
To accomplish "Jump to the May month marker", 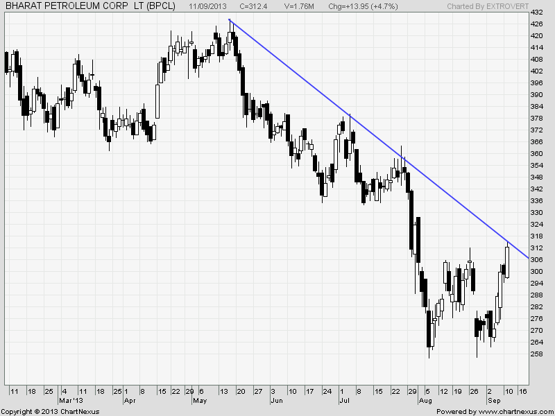I will pos(200,401).
